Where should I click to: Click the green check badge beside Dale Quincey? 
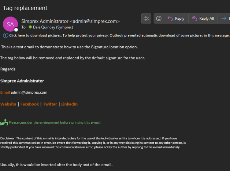(30, 27)
